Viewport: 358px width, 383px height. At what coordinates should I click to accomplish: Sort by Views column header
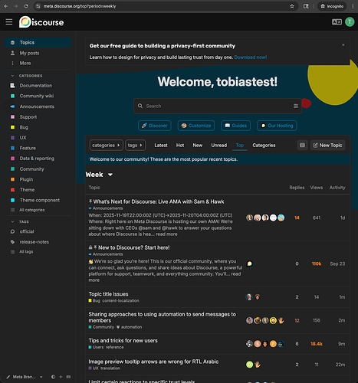click(x=317, y=188)
